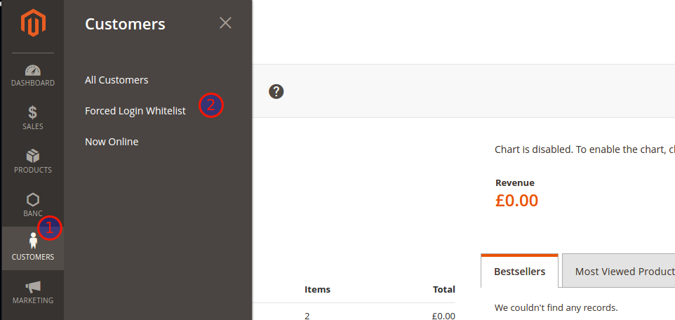Switch to the Bestsellers tab

click(x=519, y=272)
